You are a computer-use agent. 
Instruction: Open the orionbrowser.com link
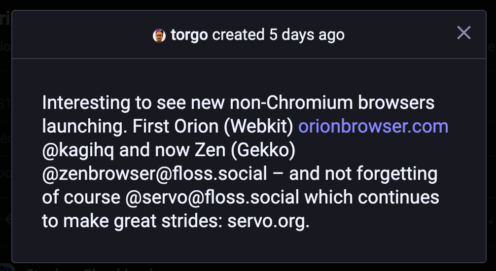coord(373,127)
